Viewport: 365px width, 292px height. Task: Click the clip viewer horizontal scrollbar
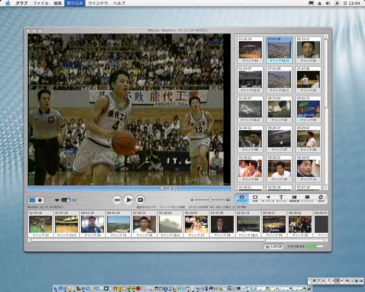point(149,240)
